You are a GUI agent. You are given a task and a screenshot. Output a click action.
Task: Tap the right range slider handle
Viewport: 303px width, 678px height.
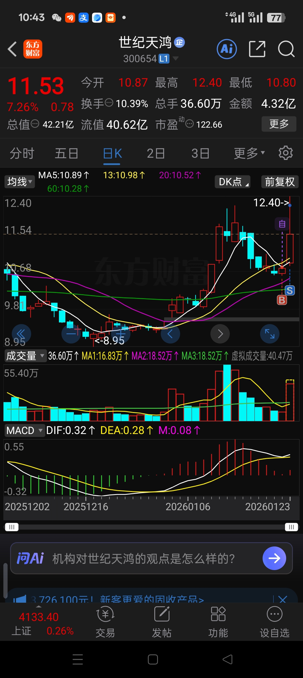point(291,527)
